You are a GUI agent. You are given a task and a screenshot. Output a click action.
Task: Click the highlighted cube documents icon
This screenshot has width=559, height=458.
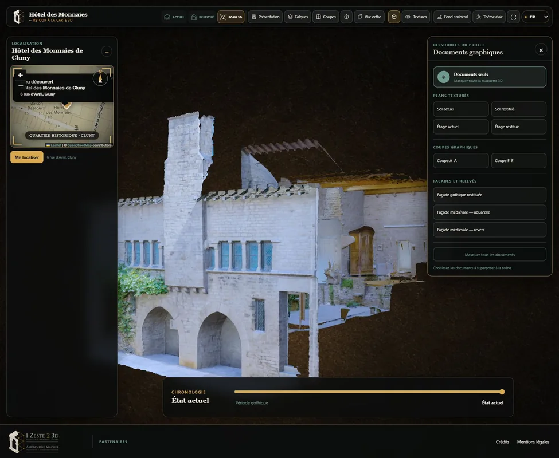click(394, 17)
